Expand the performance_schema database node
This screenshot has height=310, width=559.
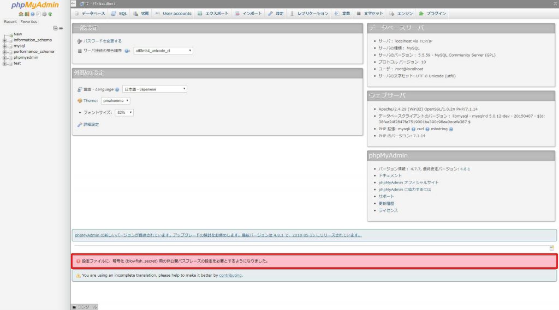click(x=4, y=52)
